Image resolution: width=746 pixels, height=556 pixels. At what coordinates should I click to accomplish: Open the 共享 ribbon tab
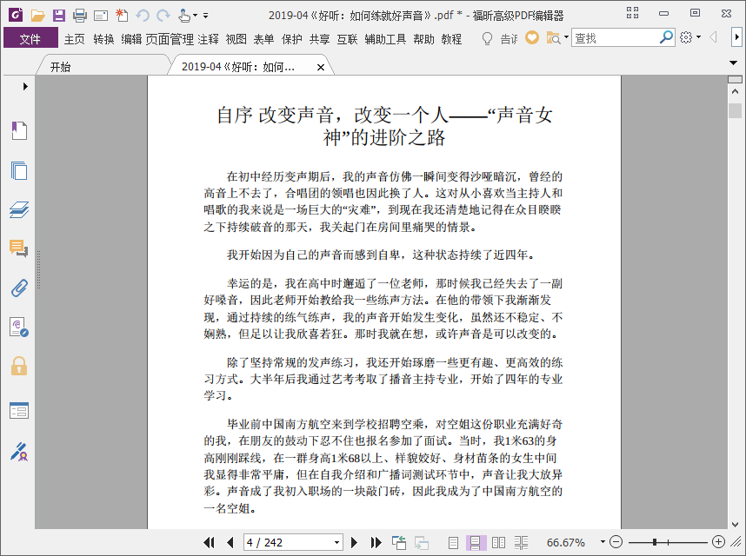[319, 39]
